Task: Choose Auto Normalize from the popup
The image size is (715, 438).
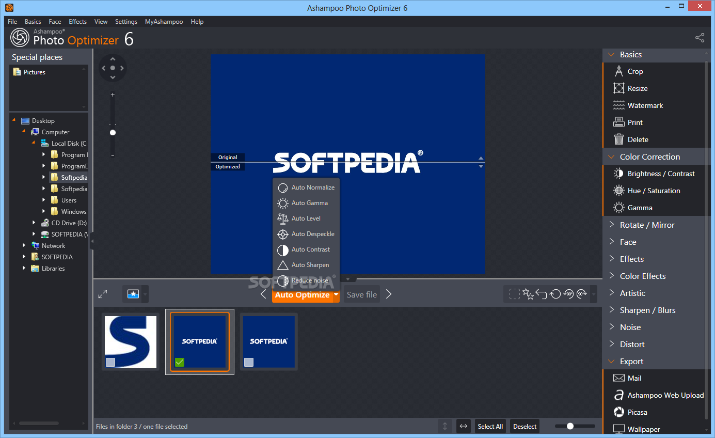Action: tap(306, 187)
